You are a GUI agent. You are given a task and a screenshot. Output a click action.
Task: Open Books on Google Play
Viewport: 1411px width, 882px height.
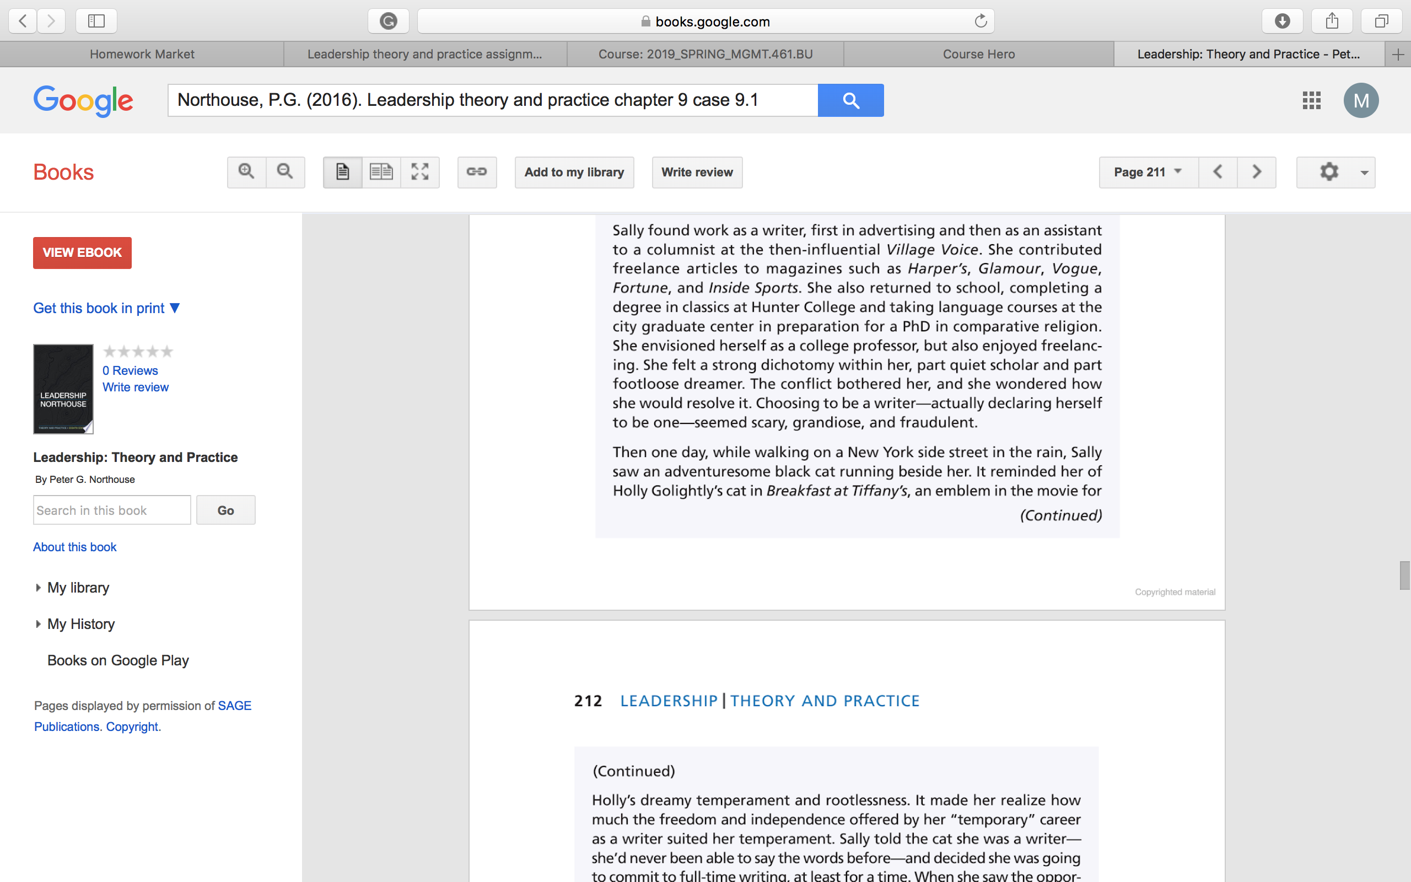tap(119, 660)
